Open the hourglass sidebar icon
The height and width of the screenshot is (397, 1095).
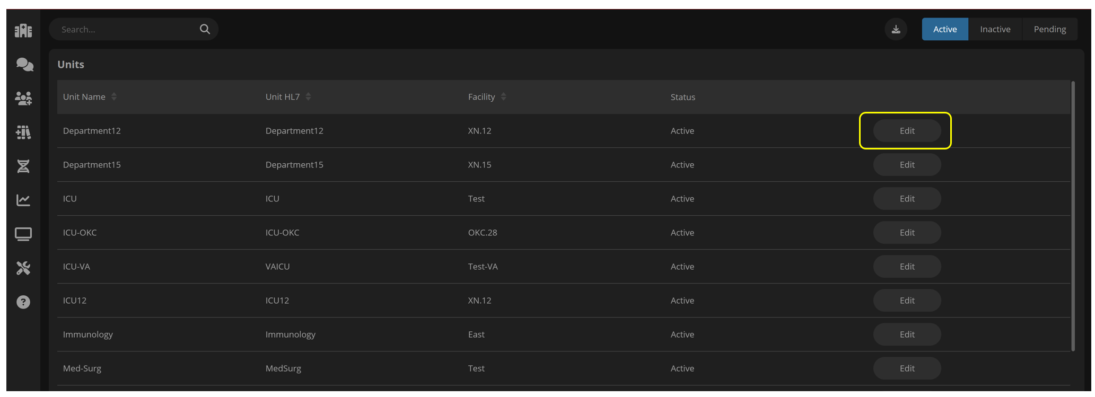(23, 166)
